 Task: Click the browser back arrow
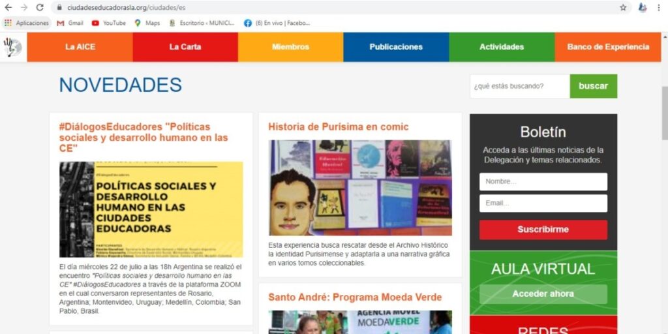point(8,7)
